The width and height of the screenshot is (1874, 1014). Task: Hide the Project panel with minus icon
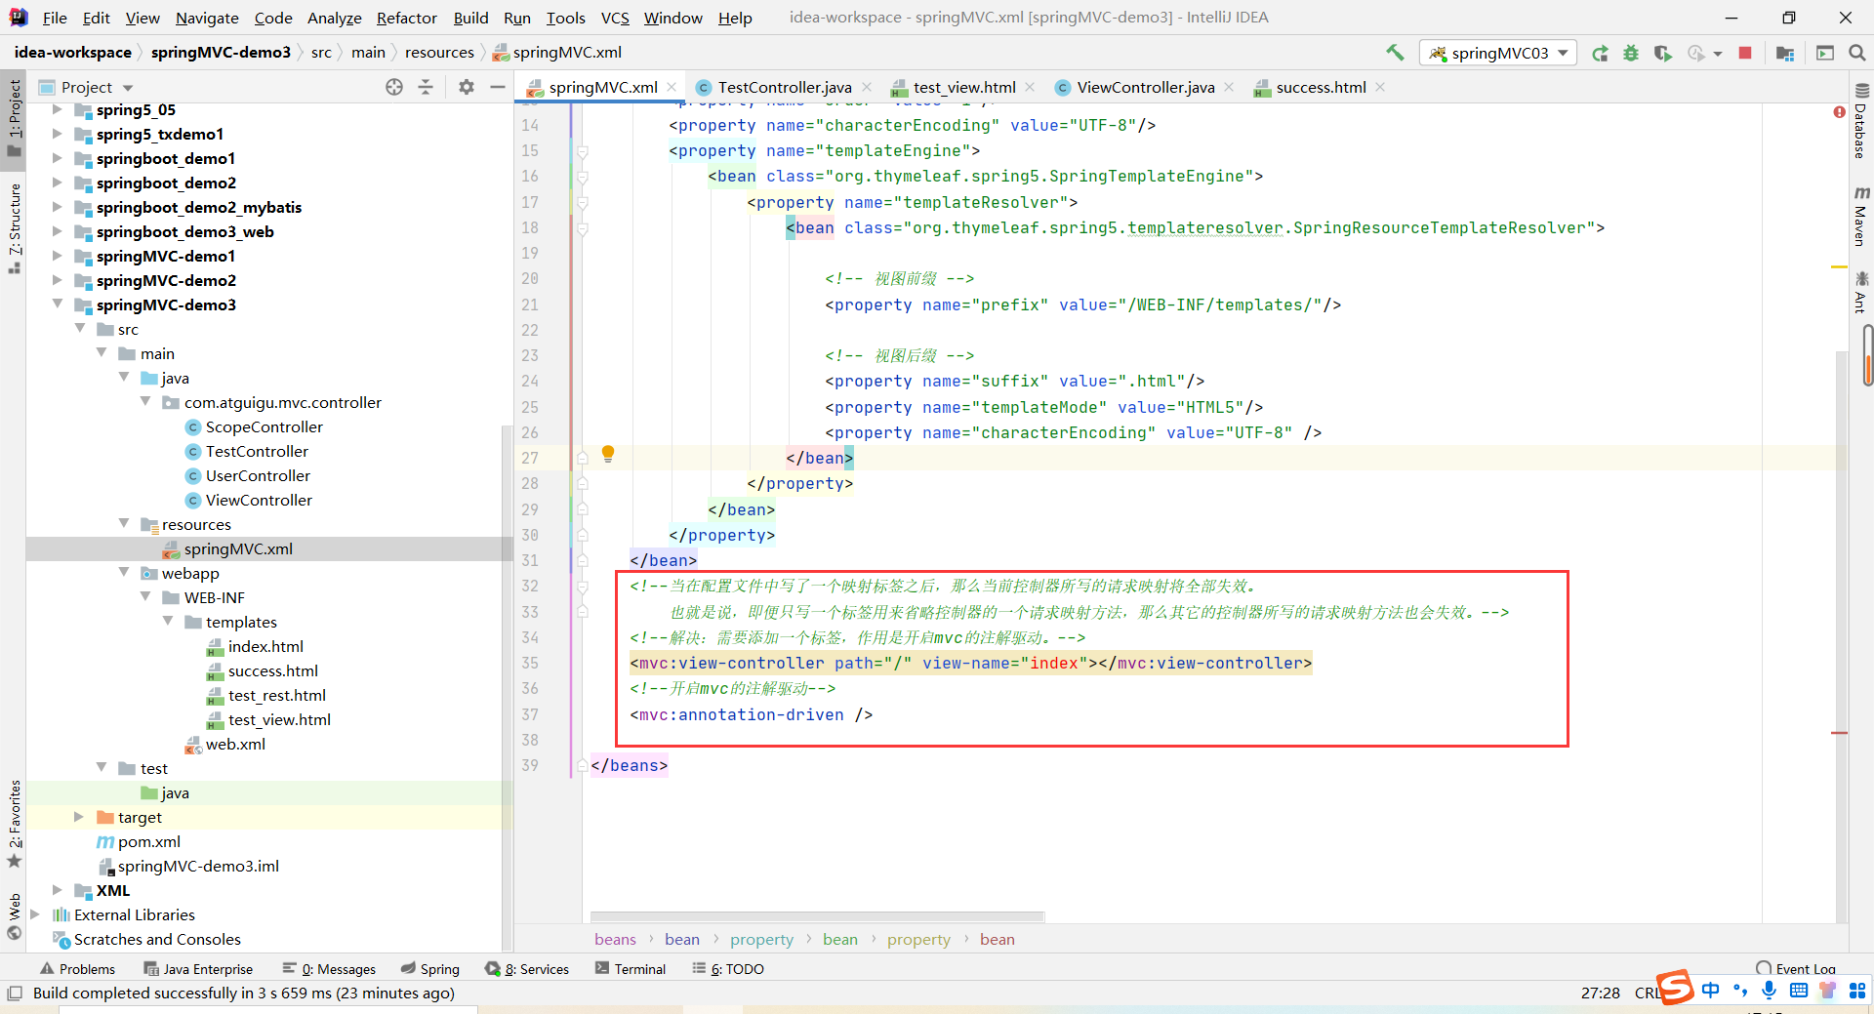click(x=497, y=87)
